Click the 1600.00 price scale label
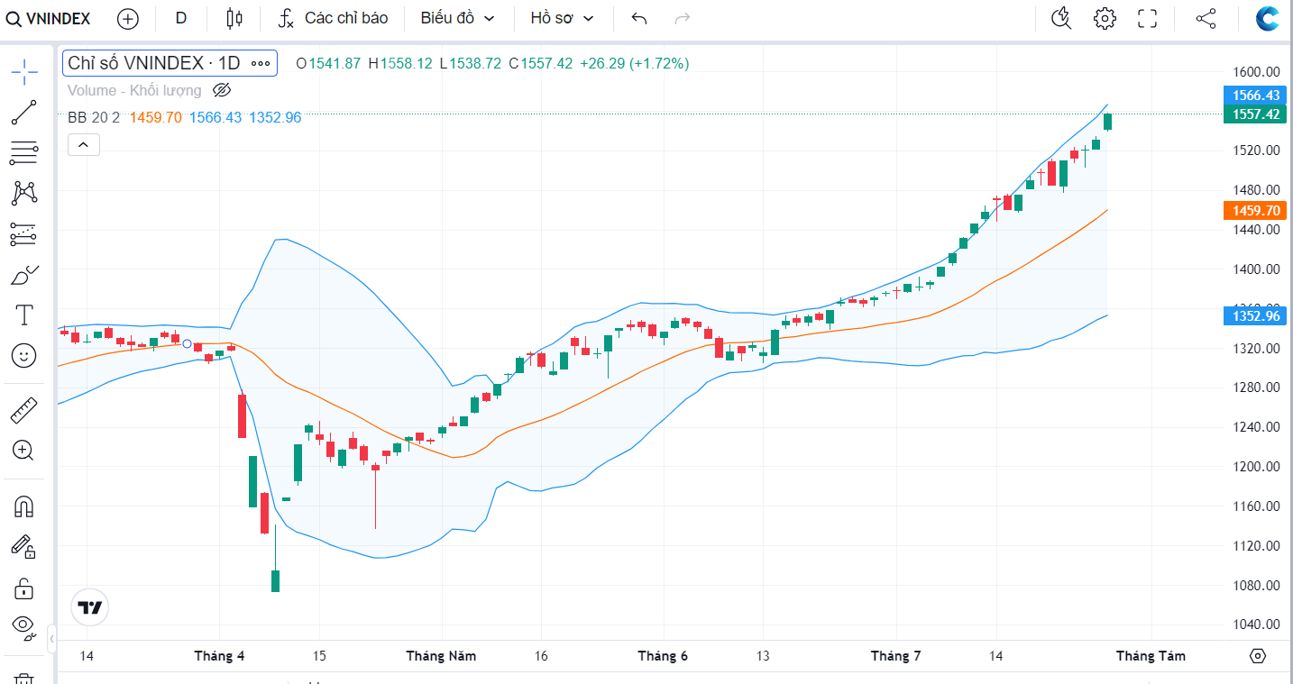Screen dimensions: 1293x684 pos(1257,71)
